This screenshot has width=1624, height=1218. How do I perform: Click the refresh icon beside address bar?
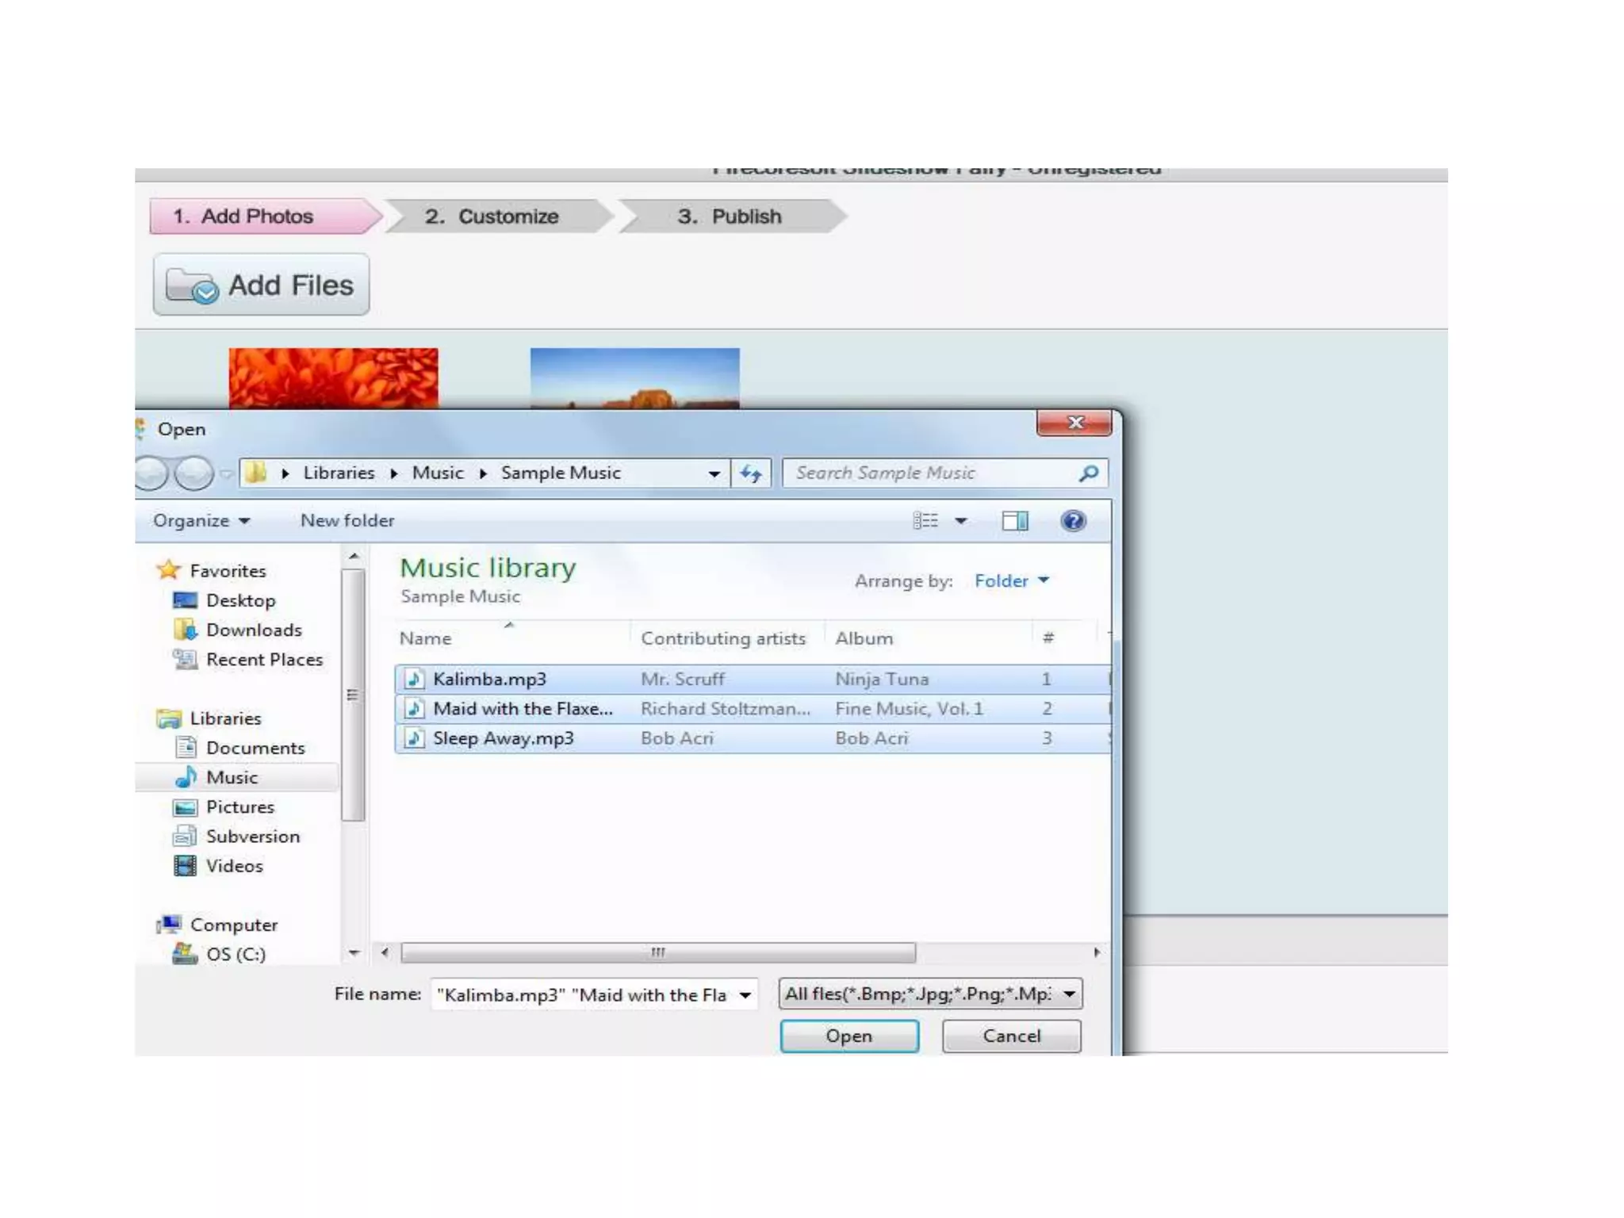750,473
